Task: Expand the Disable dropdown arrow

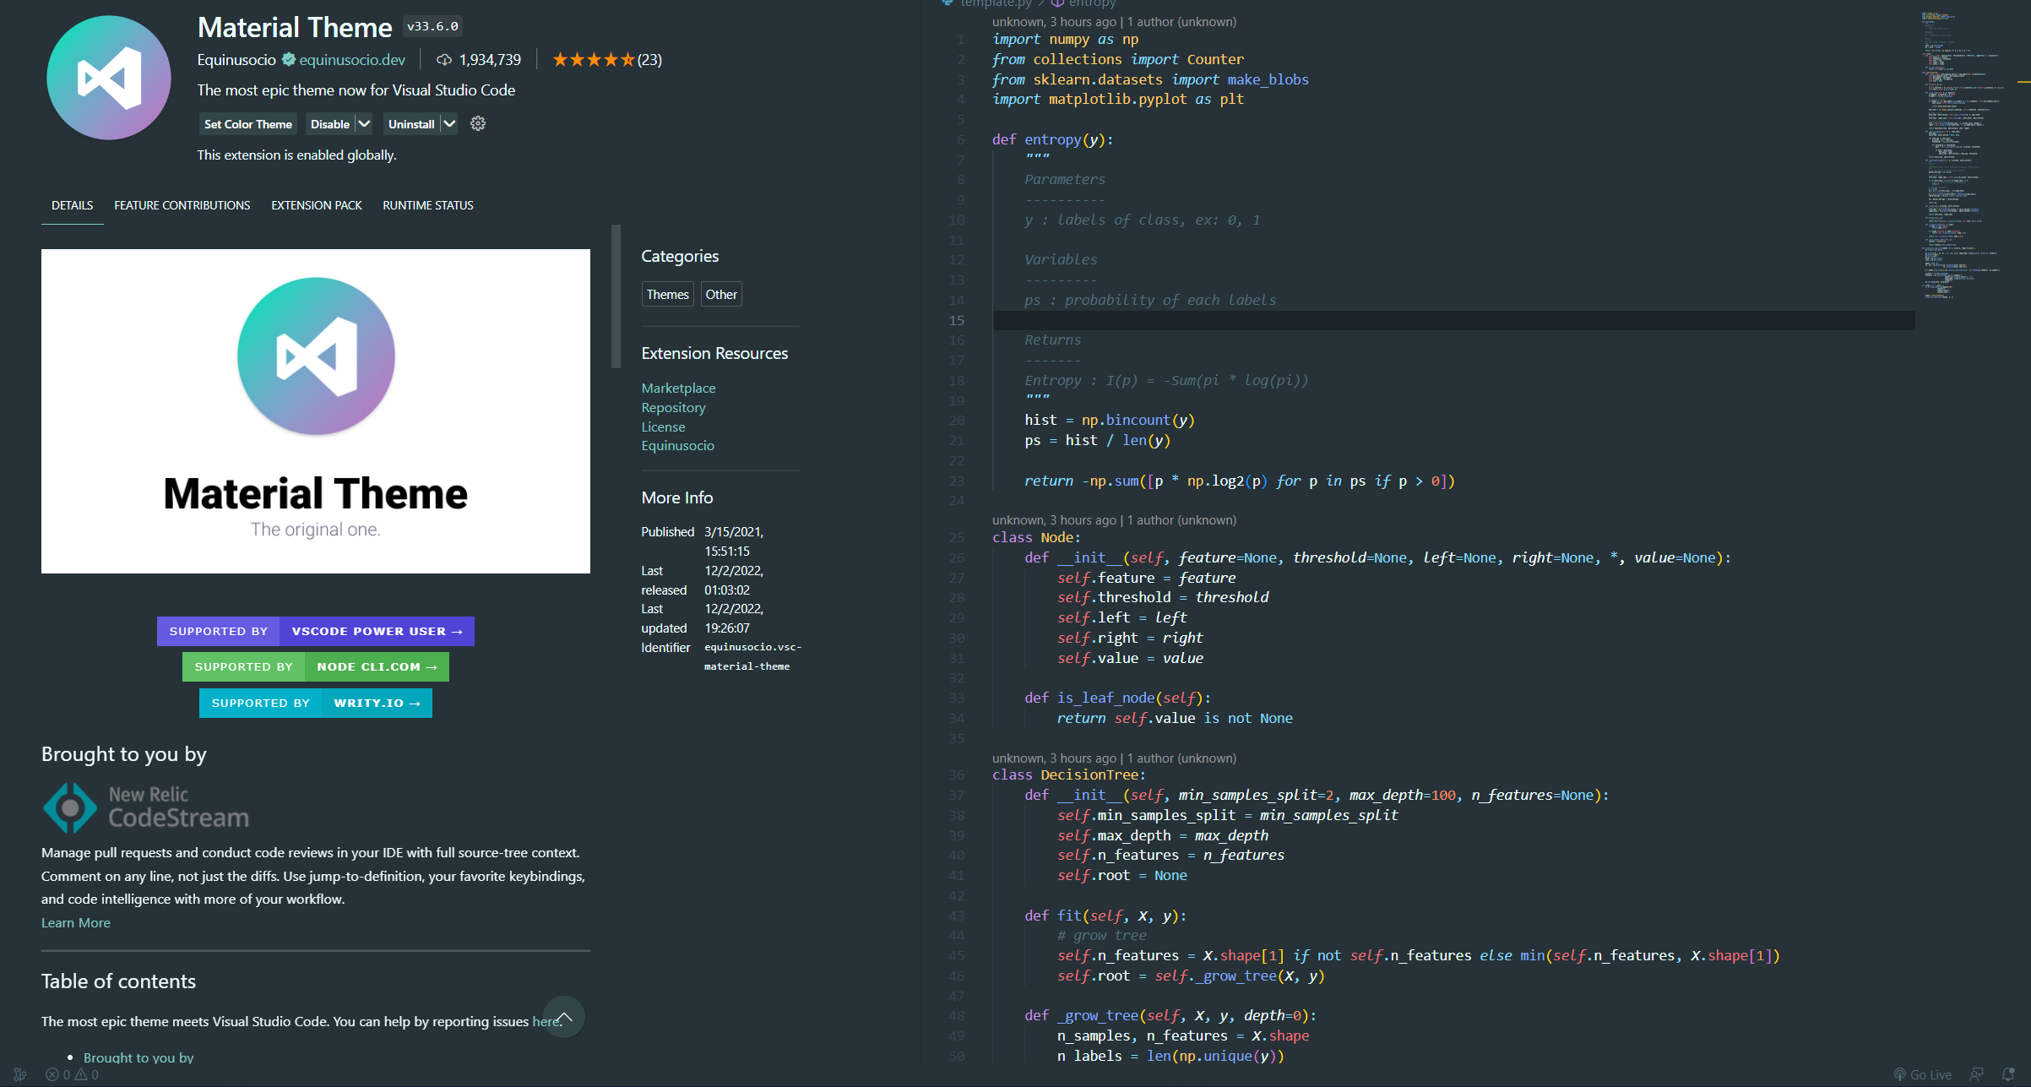Action: point(364,124)
